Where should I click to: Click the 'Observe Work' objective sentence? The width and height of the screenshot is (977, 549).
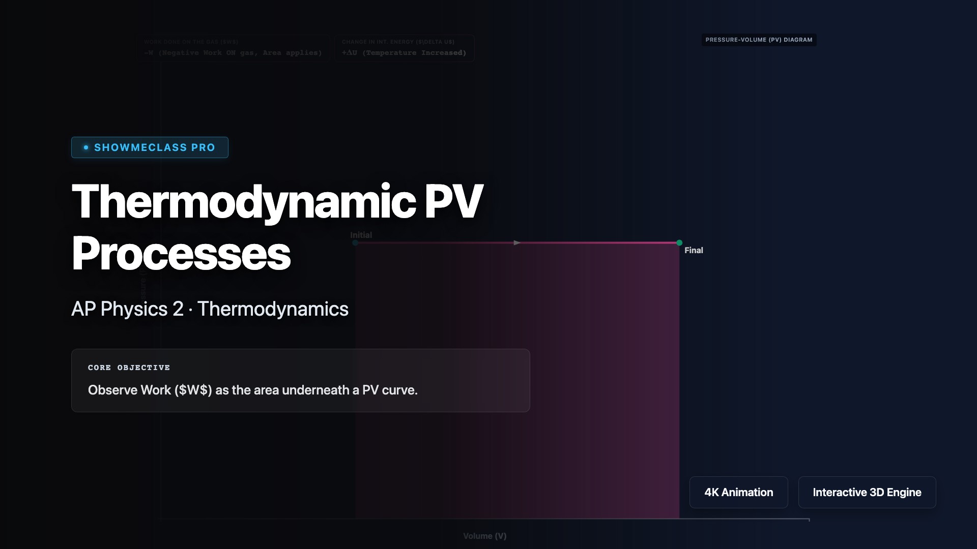[252, 390]
